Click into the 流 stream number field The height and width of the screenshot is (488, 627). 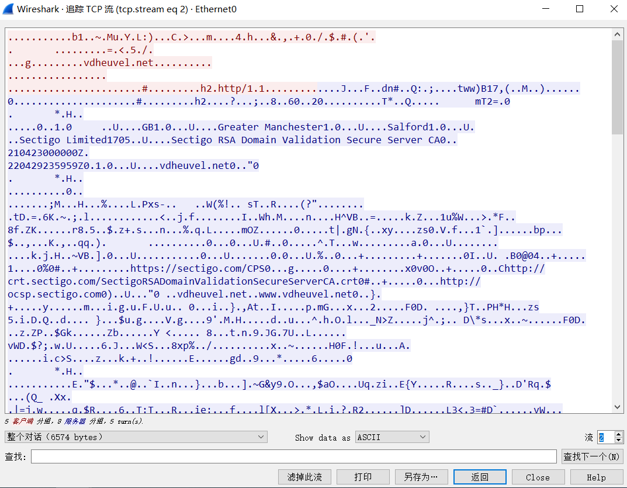[605, 437]
